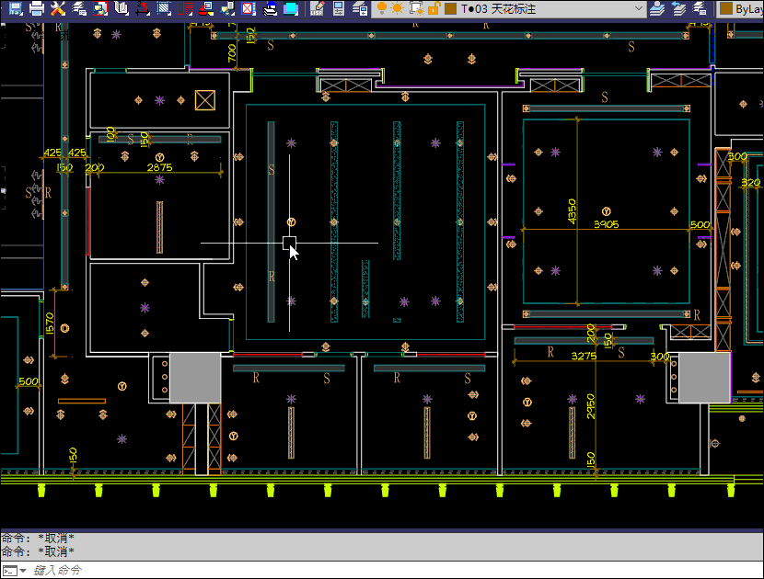The image size is (764, 579).
Task: Click the red X box icon
Action: click(249, 9)
